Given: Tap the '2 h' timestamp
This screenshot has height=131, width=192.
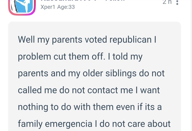Looking at the screenshot, I should (167, 2).
